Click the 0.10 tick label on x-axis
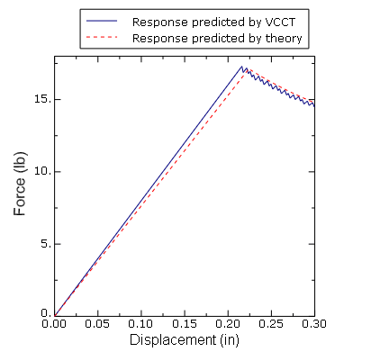Image resolution: width=389 pixels, height=361 pixels. coord(140,324)
